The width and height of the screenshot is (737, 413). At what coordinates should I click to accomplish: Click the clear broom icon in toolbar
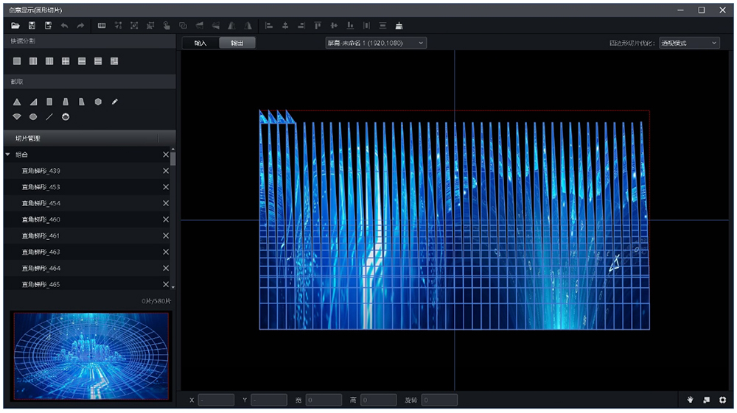click(x=399, y=26)
